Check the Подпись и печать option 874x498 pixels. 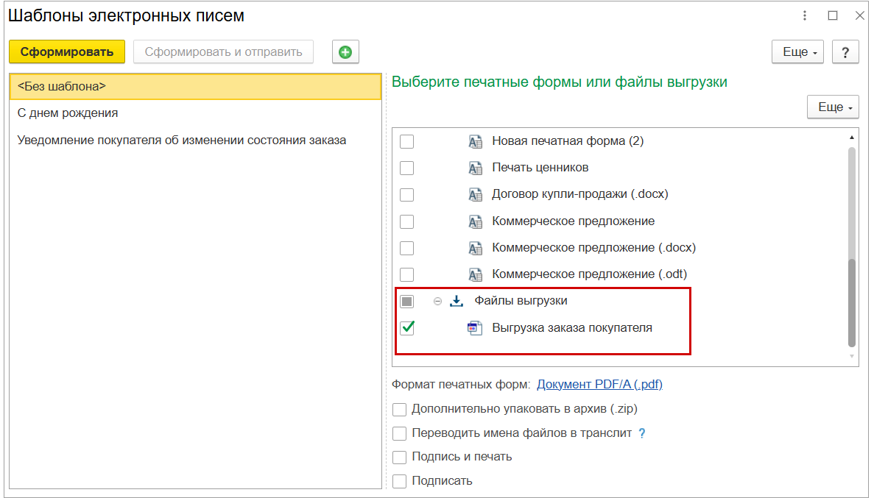pos(400,457)
